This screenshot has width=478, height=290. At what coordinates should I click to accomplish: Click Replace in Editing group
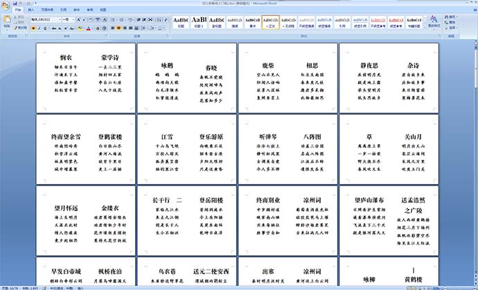point(451,22)
